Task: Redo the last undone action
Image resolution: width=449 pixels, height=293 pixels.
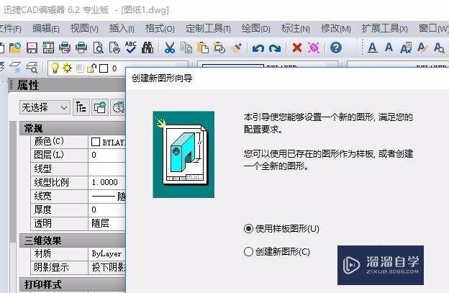Action: [x=275, y=48]
